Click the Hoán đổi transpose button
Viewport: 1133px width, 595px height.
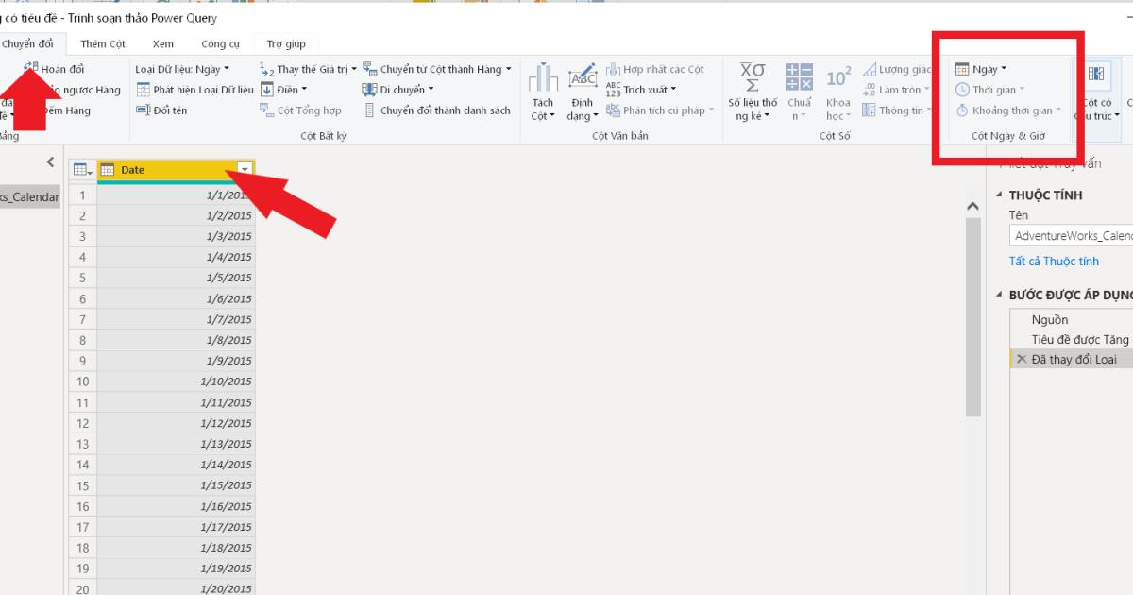point(55,69)
